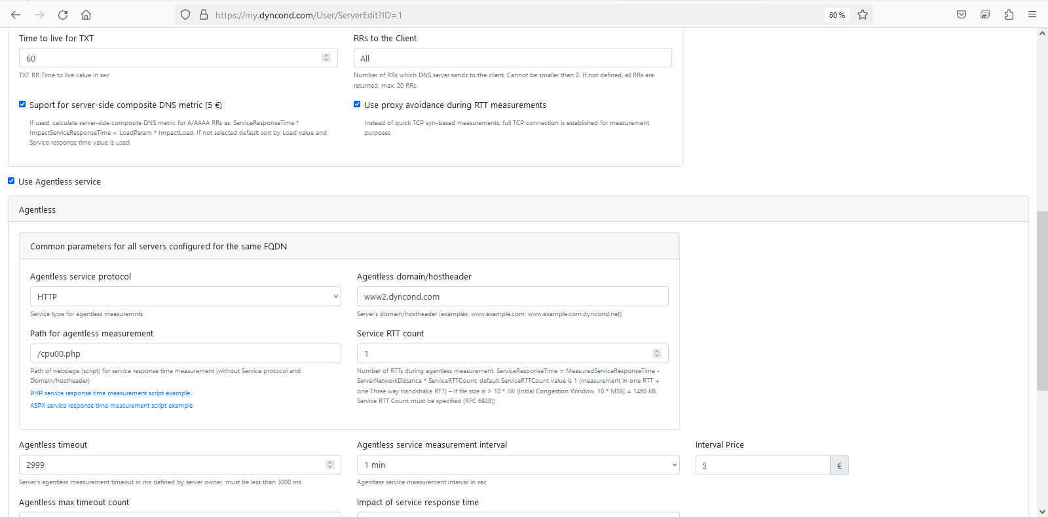Toggle Use proxy avoidance during RTT measurements
Image resolution: width=1048 pixels, height=517 pixels.
click(x=357, y=104)
